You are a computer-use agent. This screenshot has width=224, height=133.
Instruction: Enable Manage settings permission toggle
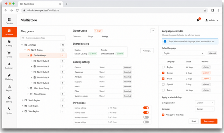[146, 122]
